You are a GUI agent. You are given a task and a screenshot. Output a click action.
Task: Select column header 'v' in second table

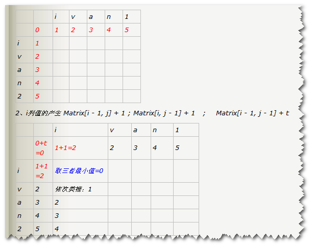click(112, 130)
